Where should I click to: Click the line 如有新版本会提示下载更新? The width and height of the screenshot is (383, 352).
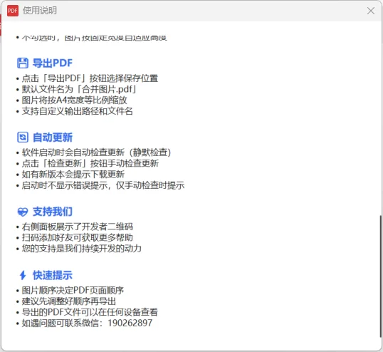73,175
